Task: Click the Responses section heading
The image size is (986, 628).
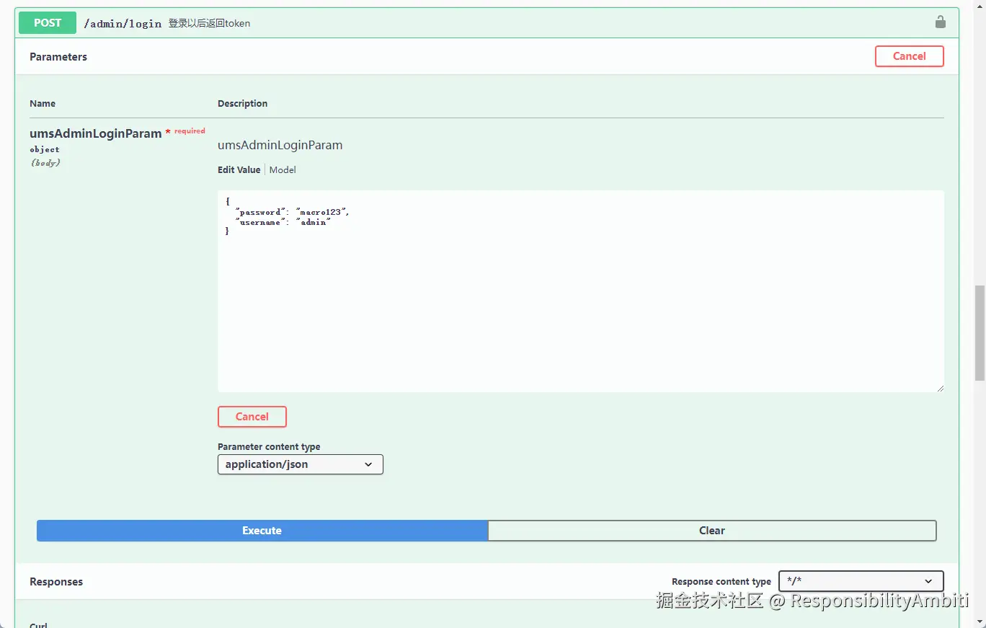Action: pyautogui.click(x=56, y=582)
